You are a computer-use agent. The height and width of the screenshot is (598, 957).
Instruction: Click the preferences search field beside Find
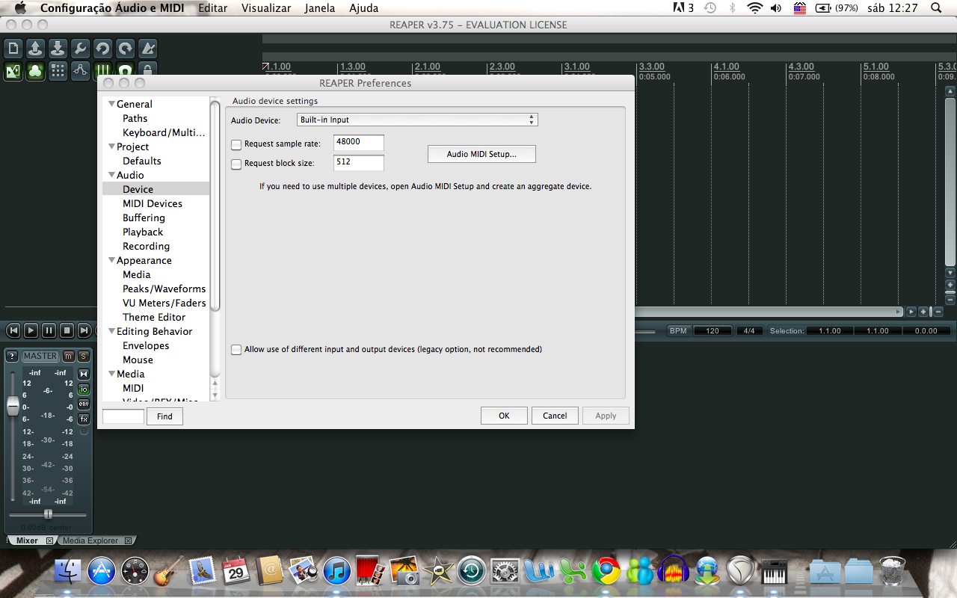tap(123, 416)
